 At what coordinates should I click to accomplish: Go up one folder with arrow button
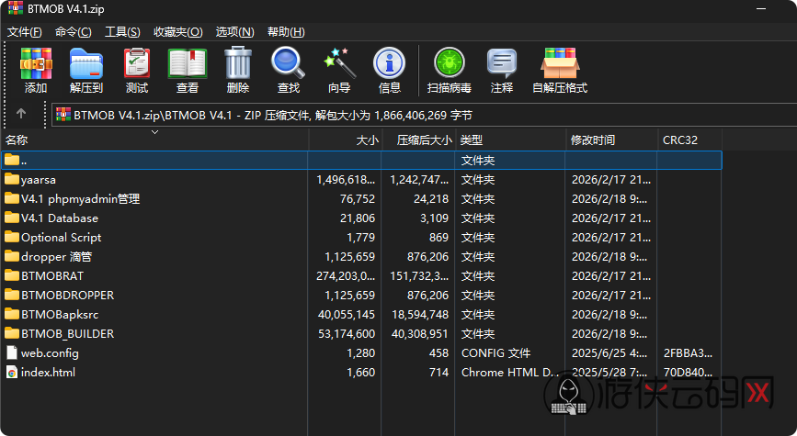[21, 115]
